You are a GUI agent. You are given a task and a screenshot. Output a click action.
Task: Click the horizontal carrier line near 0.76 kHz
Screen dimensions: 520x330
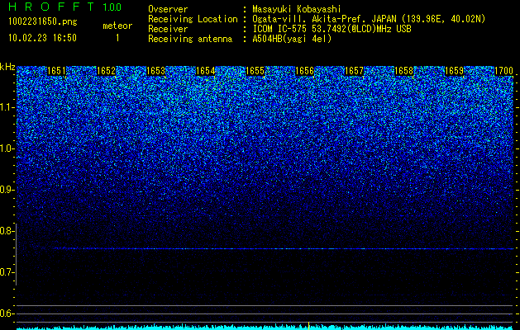pos(284,248)
